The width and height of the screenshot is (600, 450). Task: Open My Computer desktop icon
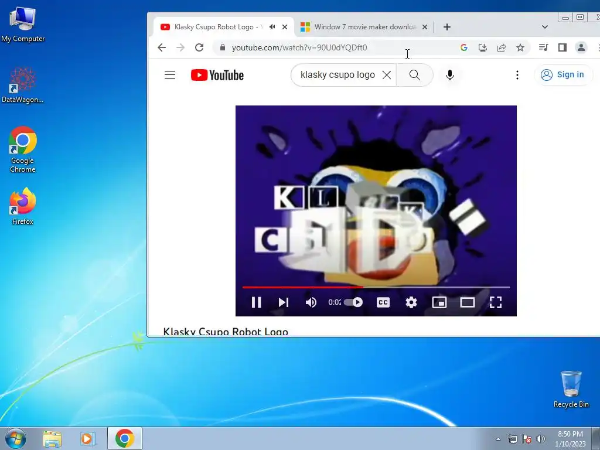click(x=23, y=25)
